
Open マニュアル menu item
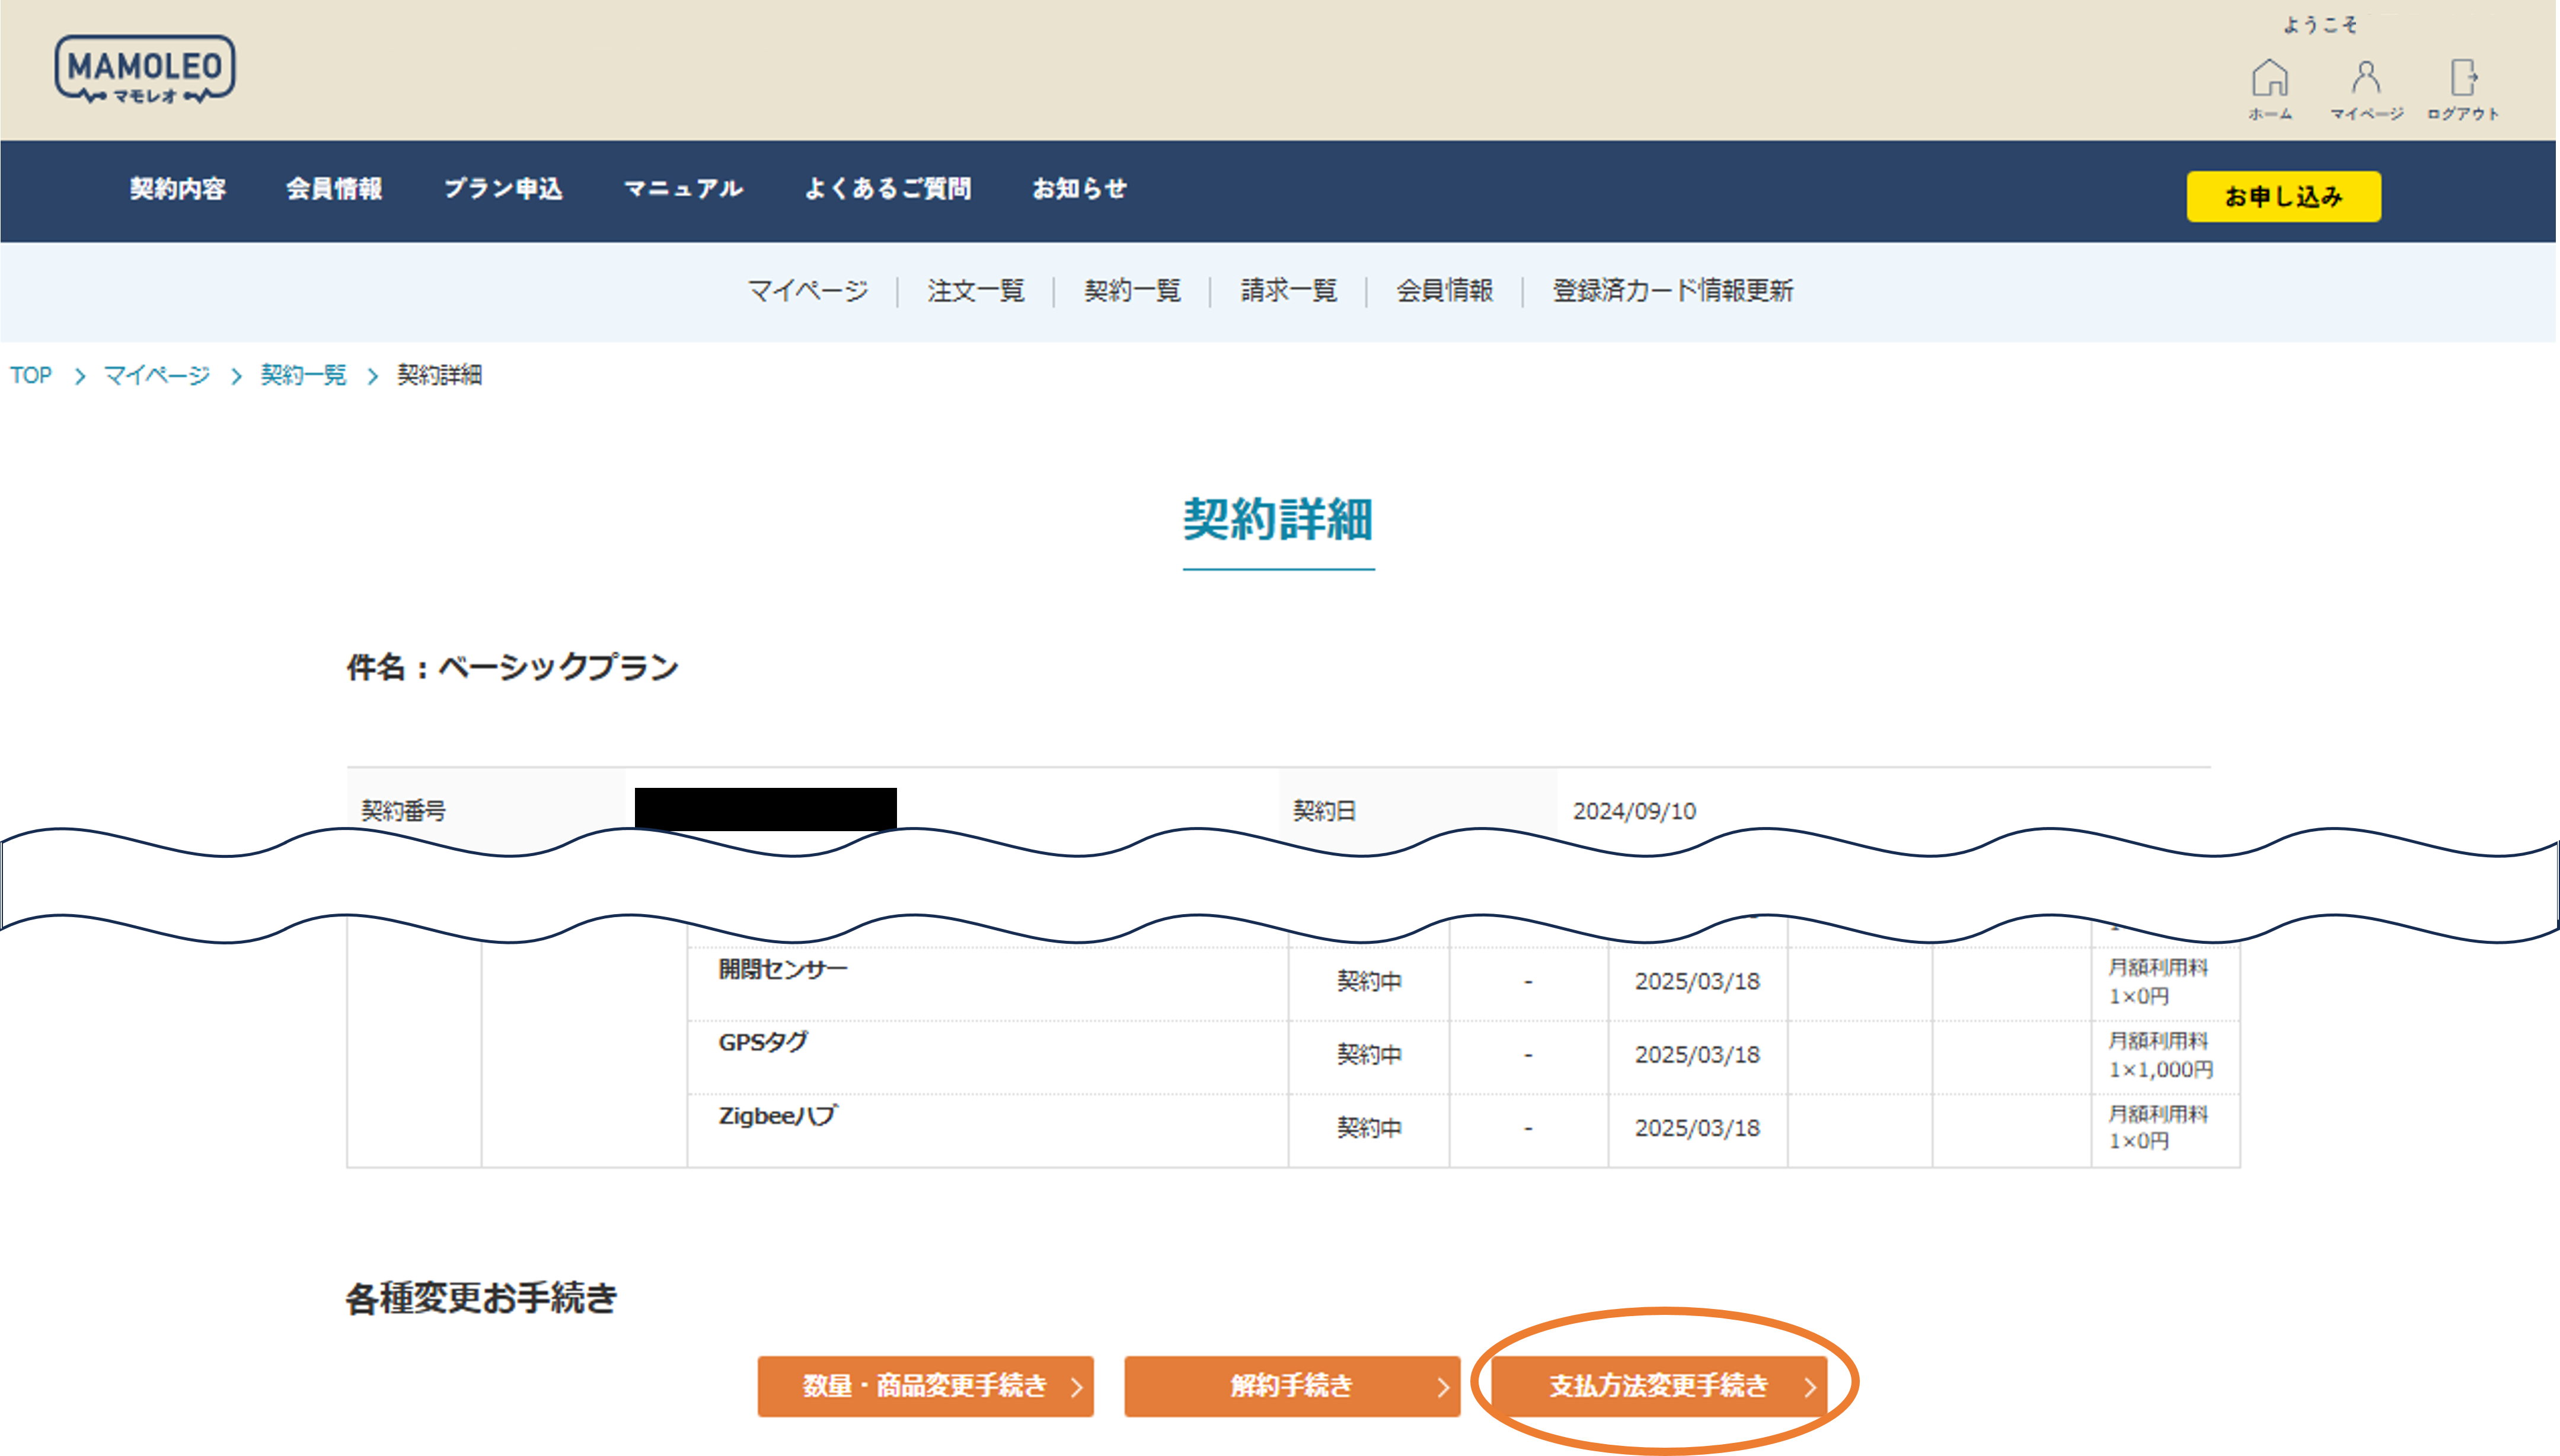[683, 189]
